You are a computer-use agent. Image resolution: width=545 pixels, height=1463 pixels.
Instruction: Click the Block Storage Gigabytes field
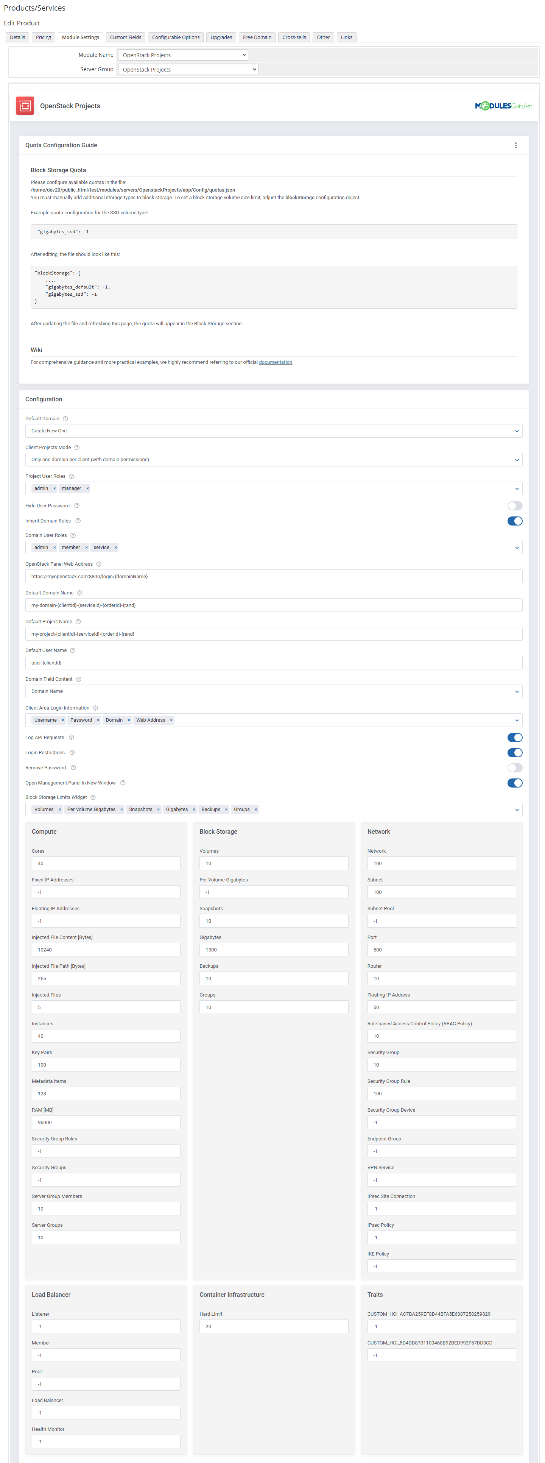274,950
